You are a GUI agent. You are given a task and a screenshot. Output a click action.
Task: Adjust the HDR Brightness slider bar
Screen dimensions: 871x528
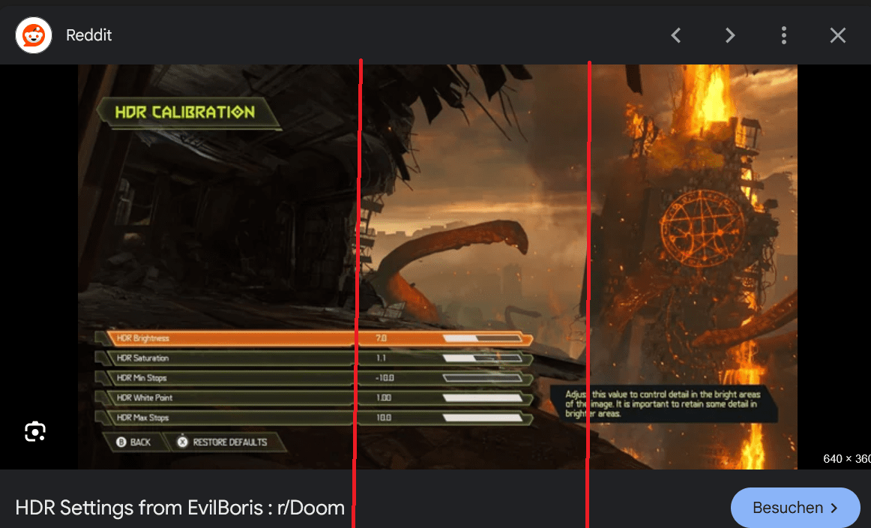[482, 338]
